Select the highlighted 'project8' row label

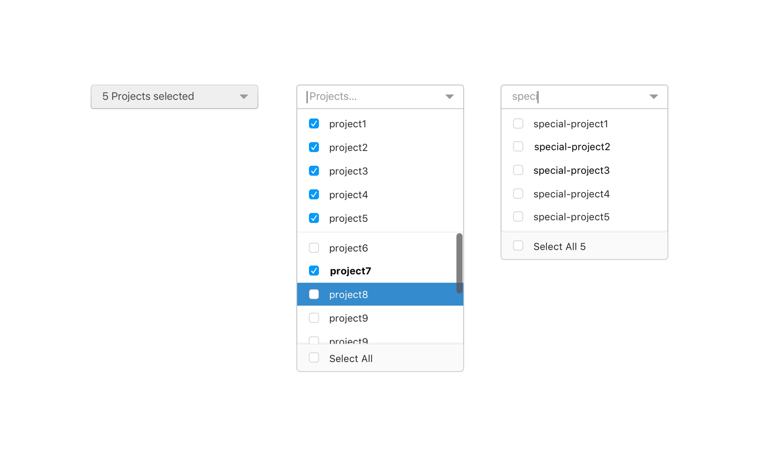(348, 295)
